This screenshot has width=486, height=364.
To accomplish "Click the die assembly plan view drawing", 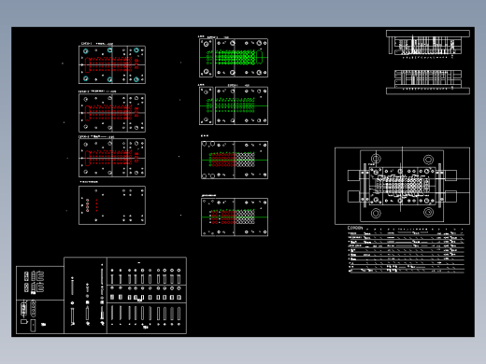I will 402,186.
